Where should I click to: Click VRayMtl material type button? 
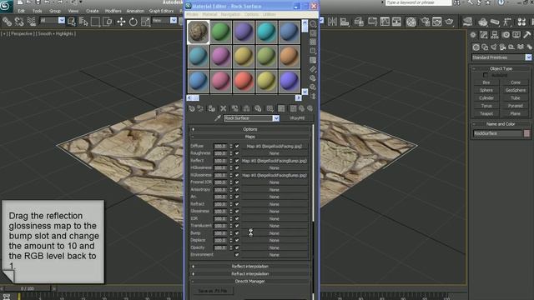point(297,118)
